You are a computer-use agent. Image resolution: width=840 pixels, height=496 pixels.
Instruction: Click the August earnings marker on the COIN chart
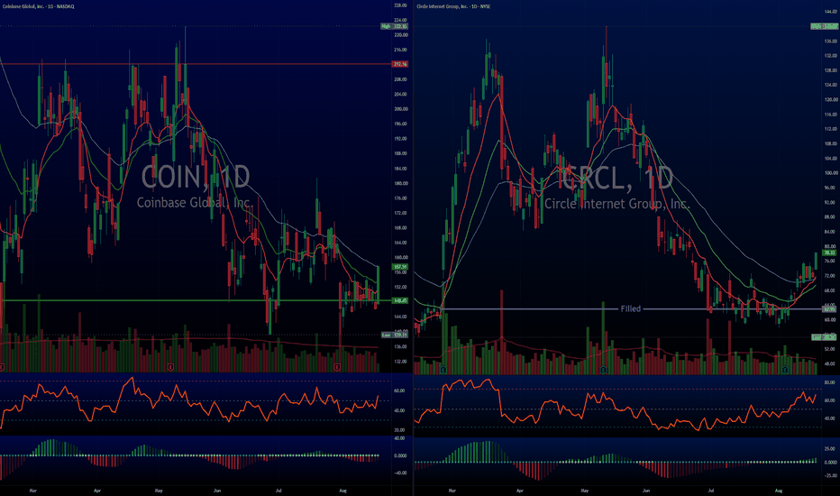point(337,367)
